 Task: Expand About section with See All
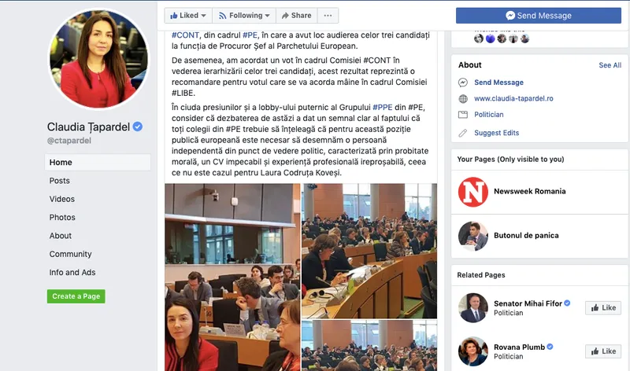[x=610, y=65]
